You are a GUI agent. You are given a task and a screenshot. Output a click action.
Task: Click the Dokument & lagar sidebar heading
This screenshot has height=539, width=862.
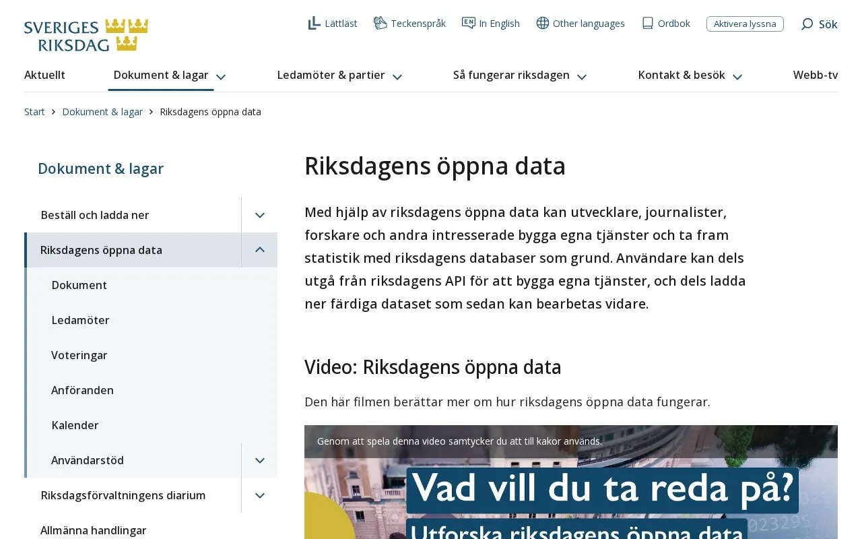(101, 168)
